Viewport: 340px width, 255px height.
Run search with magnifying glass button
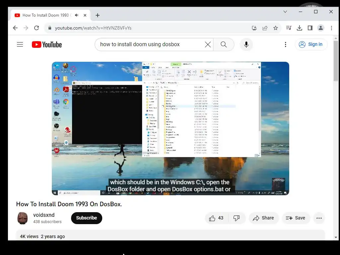coord(223,44)
